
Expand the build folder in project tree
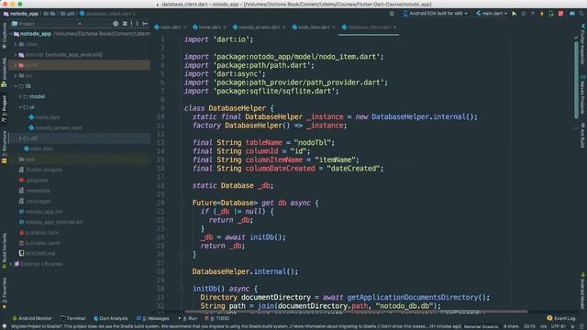click(16, 65)
